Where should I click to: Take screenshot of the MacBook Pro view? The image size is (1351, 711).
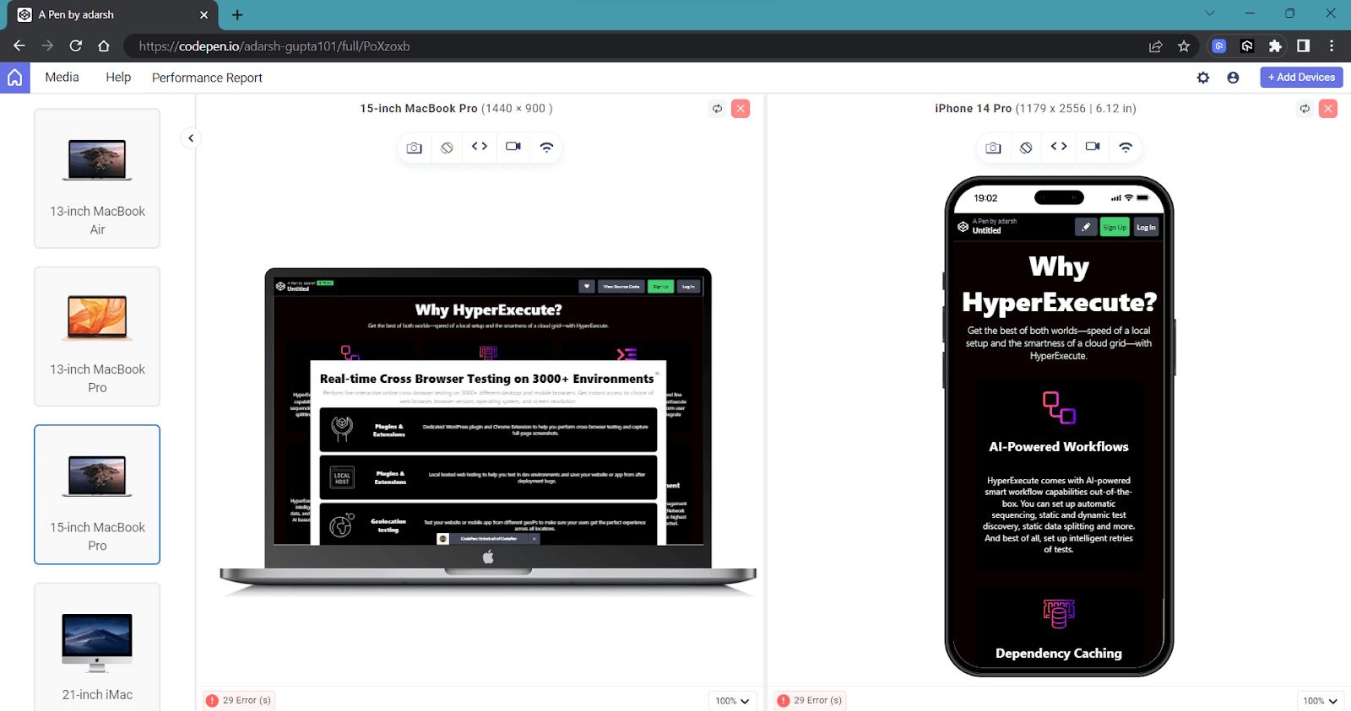[414, 148]
